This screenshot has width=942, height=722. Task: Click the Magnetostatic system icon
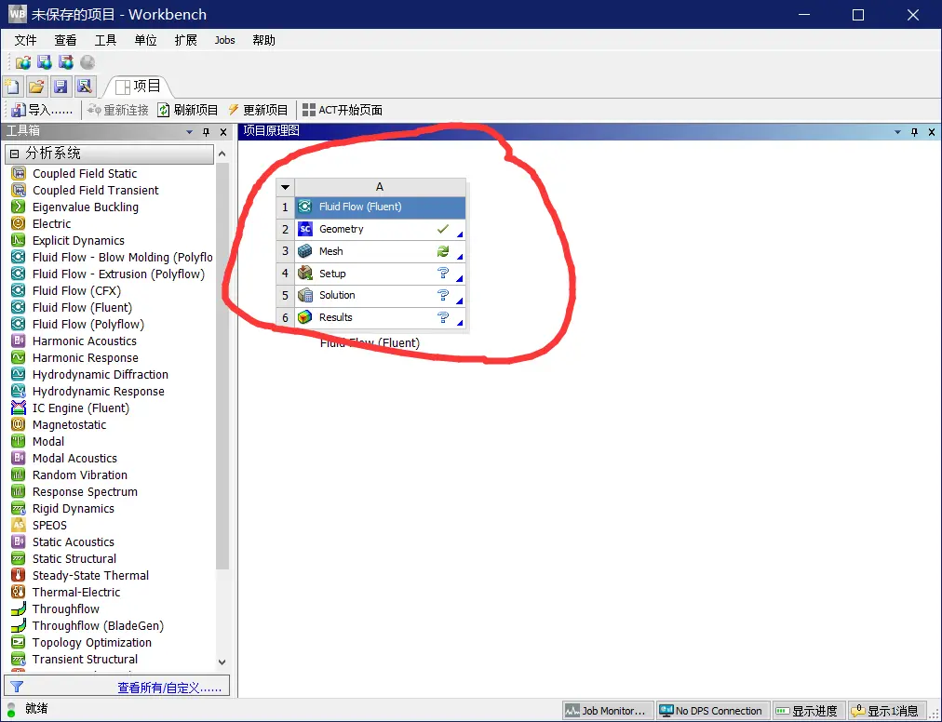tap(19, 424)
